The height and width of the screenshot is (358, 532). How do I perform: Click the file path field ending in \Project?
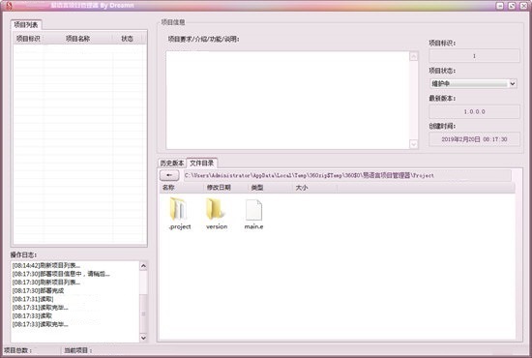[x=346, y=175]
